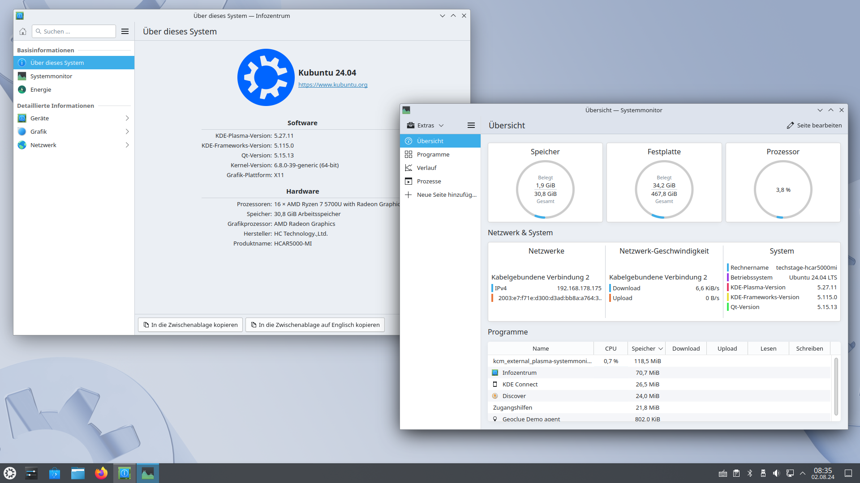Click IPv4 address 192.168.178.175
The width and height of the screenshot is (860, 483).
(579, 288)
